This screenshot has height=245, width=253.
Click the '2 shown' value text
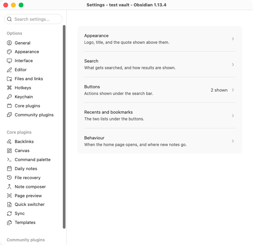(219, 90)
